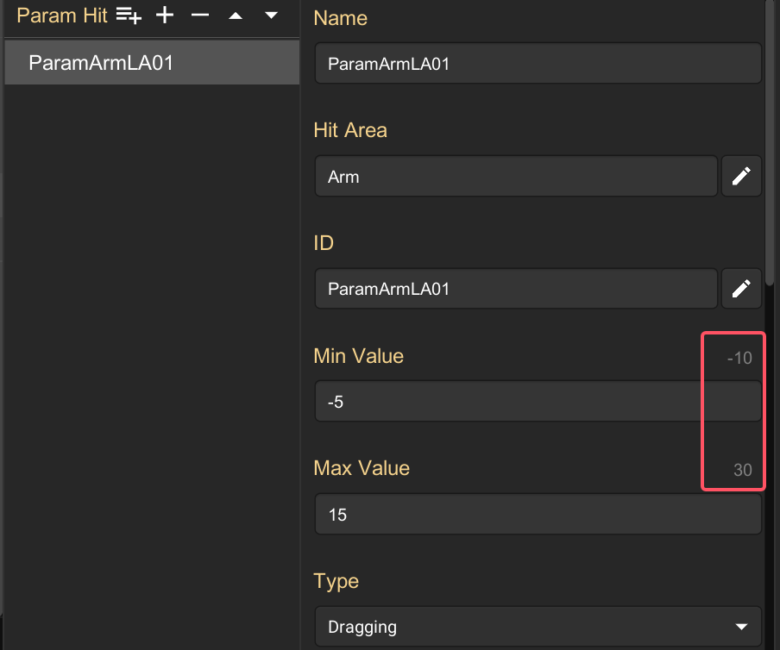This screenshot has width=780, height=650.
Task: Click the empty area below the Param Hit list
Action: (x=152, y=366)
